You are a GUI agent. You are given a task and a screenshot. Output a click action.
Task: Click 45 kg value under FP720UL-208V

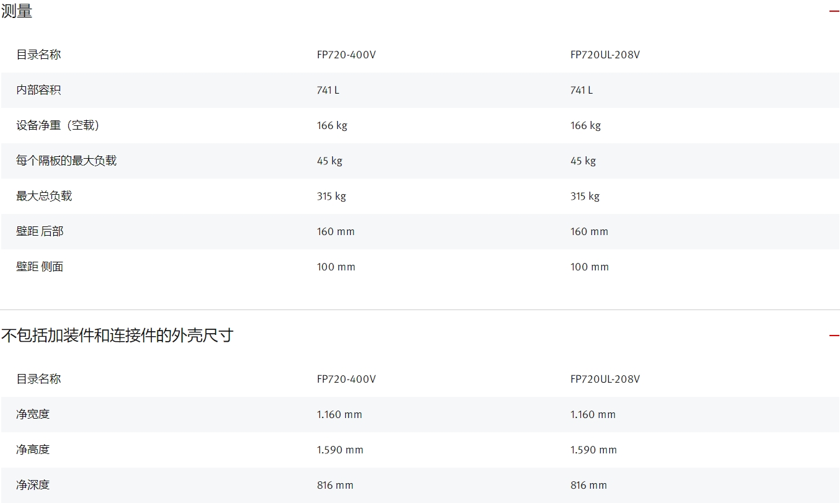click(583, 161)
